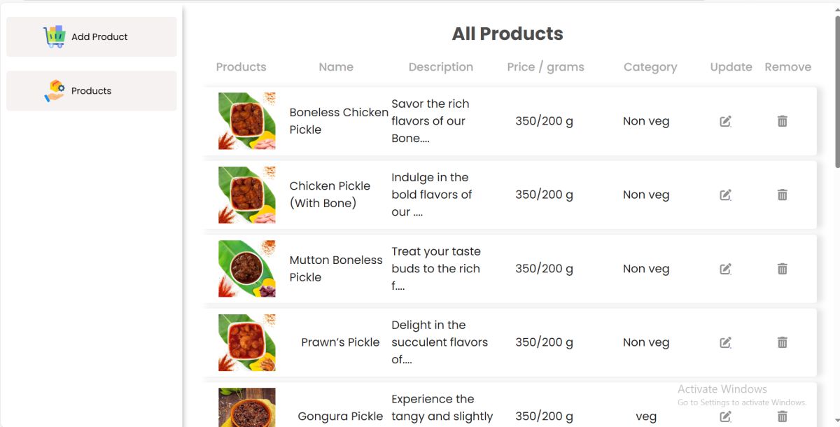Remove Gongura Pickle via trash icon

tap(782, 416)
